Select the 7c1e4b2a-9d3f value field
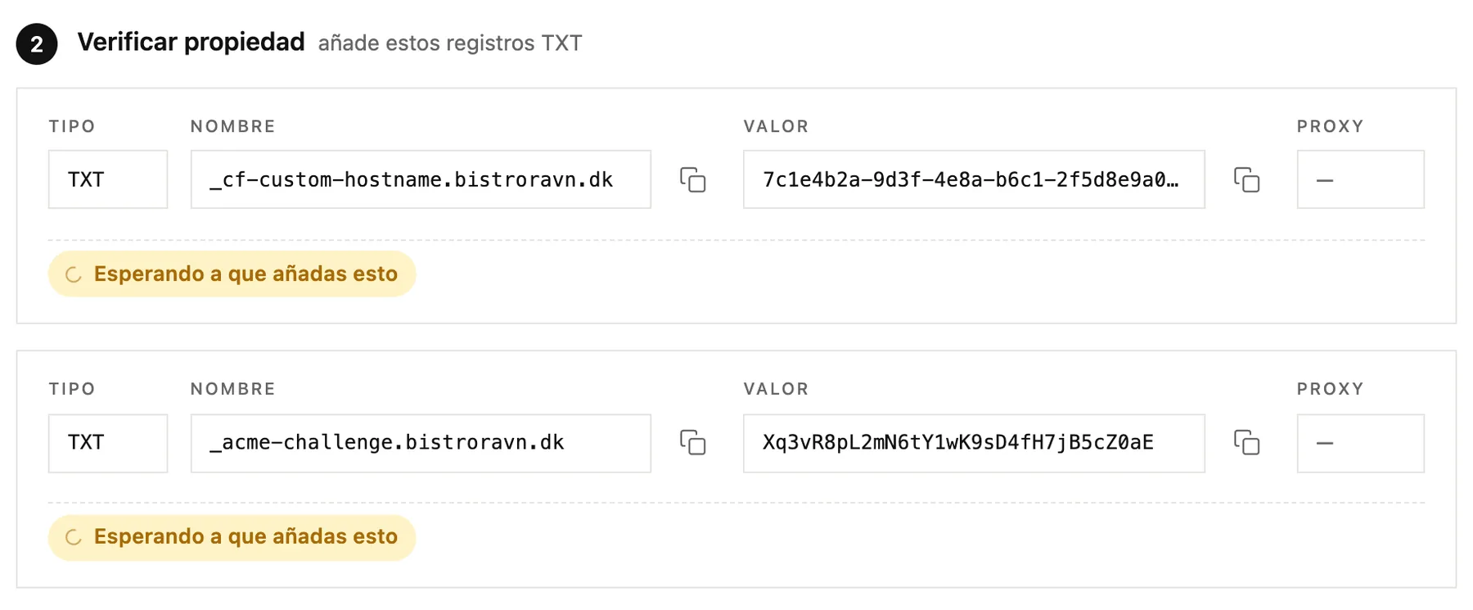This screenshot has height=610, width=1473. [x=974, y=179]
